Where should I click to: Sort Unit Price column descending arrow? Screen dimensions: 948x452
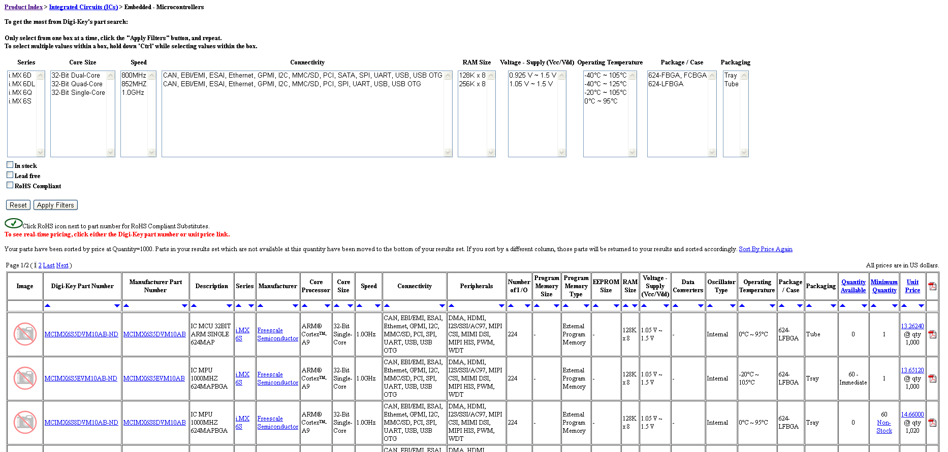tap(921, 306)
